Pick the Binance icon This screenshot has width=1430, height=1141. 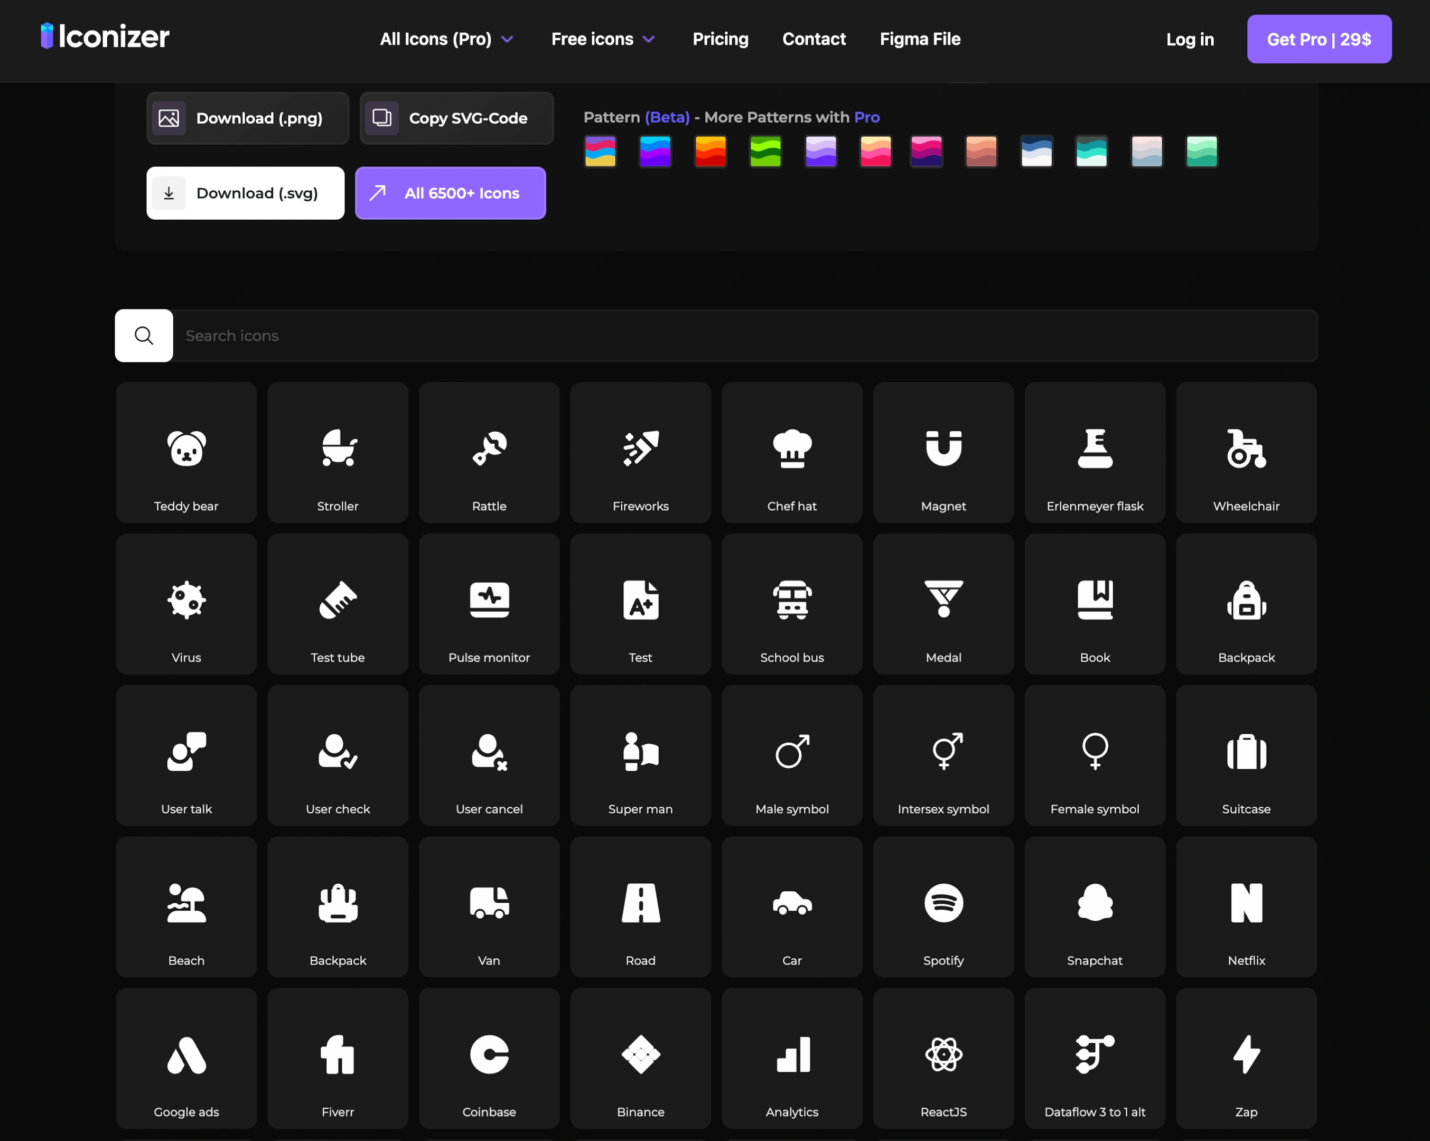[640, 1058]
